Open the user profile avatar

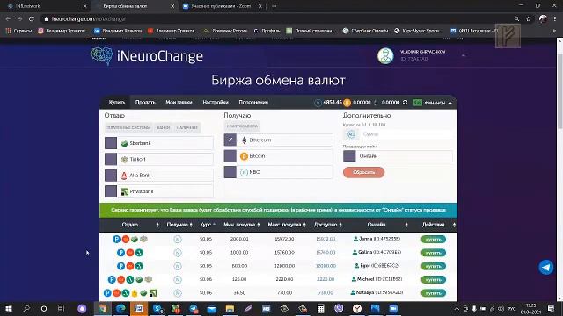385,56
